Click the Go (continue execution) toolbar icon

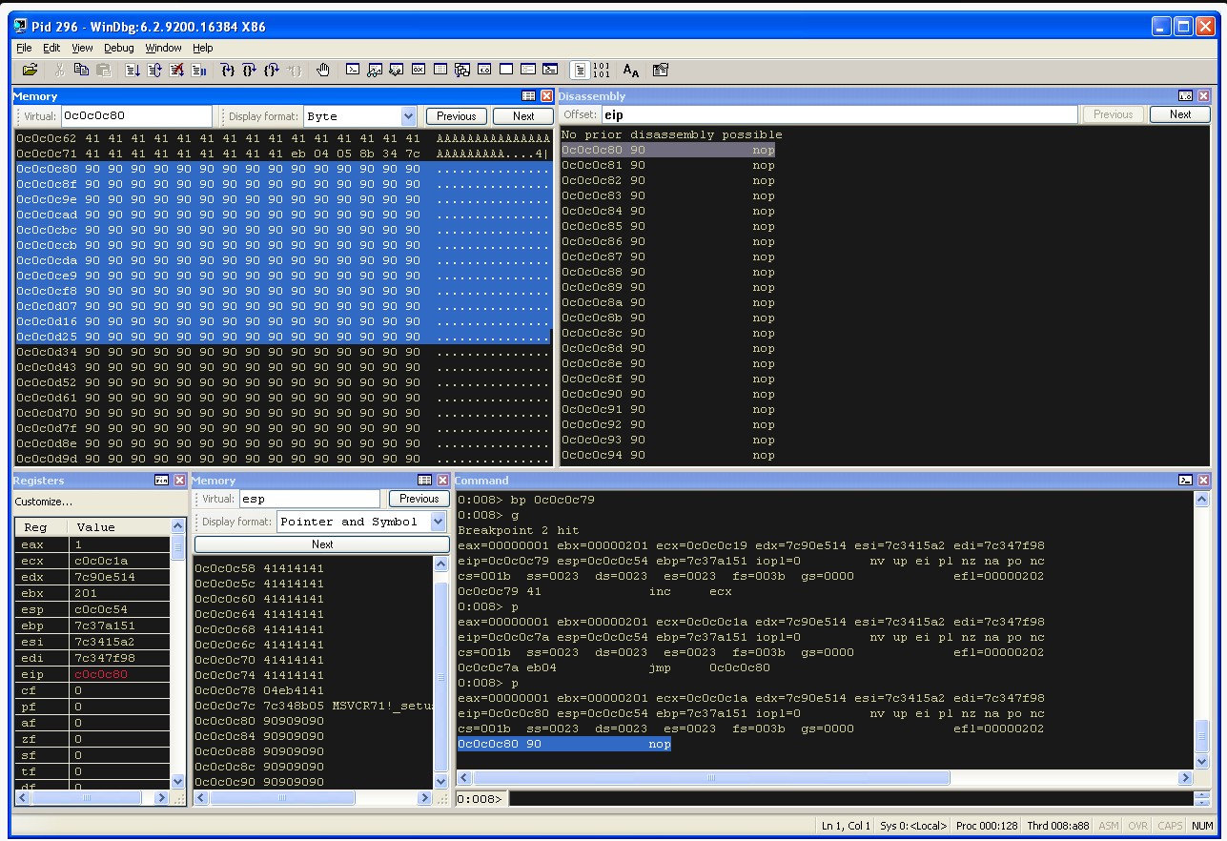(133, 70)
